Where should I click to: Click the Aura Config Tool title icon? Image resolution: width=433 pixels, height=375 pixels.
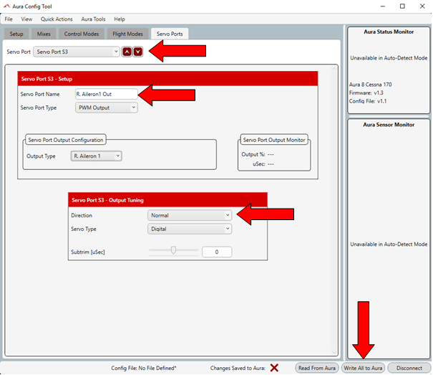[6, 6]
